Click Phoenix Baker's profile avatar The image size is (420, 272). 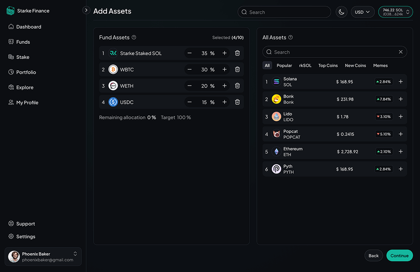tap(14, 256)
